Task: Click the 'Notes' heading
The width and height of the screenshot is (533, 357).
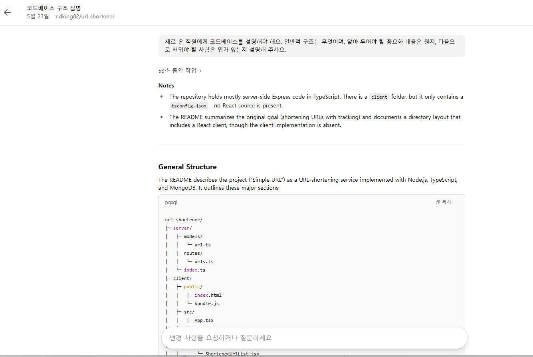Action: tap(166, 85)
